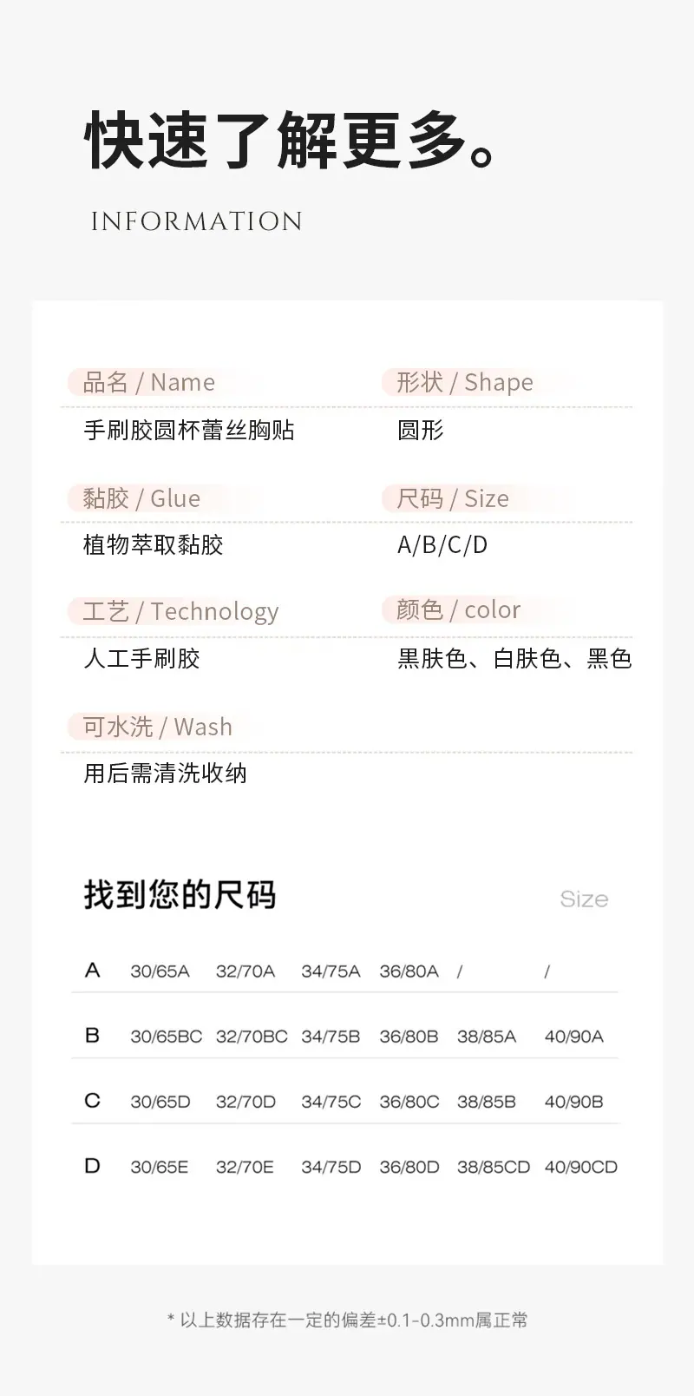Select row A in size chart
The image size is (694, 1396).
345,971
